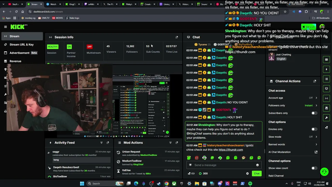This screenshot has width=332, height=187.
Task: Insert the angry red emote
Action: tap(197, 158)
